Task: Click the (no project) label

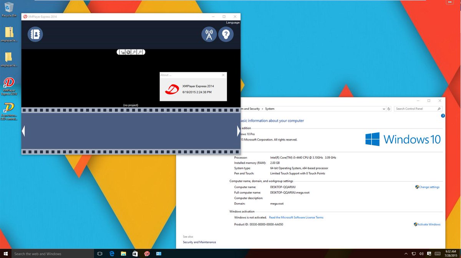Action: coord(131,105)
